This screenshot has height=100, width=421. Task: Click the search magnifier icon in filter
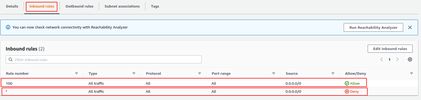click(x=11, y=59)
